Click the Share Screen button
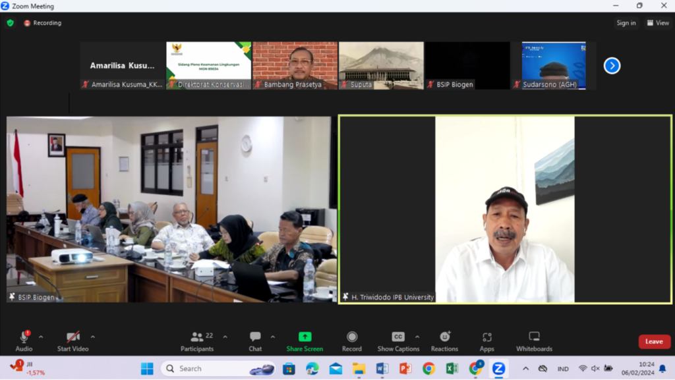Viewport: 675px width, 380px height. pyautogui.click(x=305, y=340)
